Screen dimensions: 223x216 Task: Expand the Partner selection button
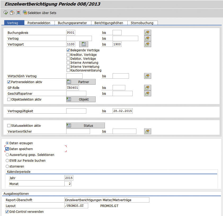point(81,82)
